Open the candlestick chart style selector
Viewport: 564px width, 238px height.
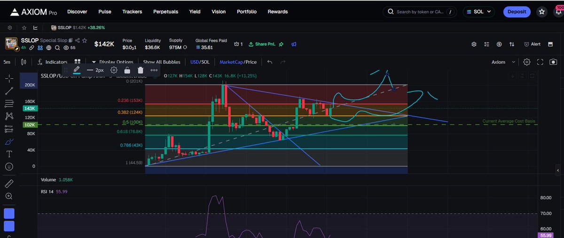(x=24, y=62)
